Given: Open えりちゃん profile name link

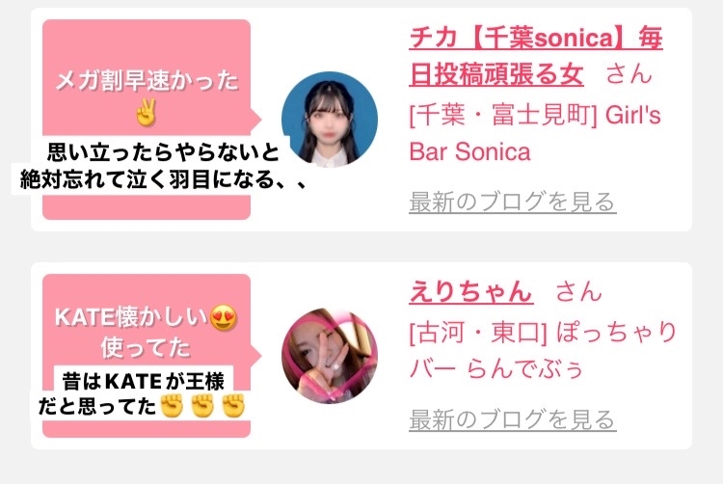Looking at the screenshot, I should coord(471,292).
